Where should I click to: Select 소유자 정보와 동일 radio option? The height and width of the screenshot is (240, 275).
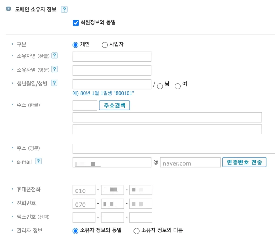[x=75, y=231]
